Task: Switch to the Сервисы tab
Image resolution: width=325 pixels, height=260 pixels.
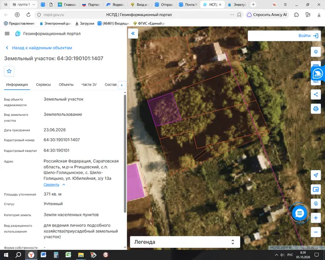Action: pyautogui.click(x=43, y=85)
